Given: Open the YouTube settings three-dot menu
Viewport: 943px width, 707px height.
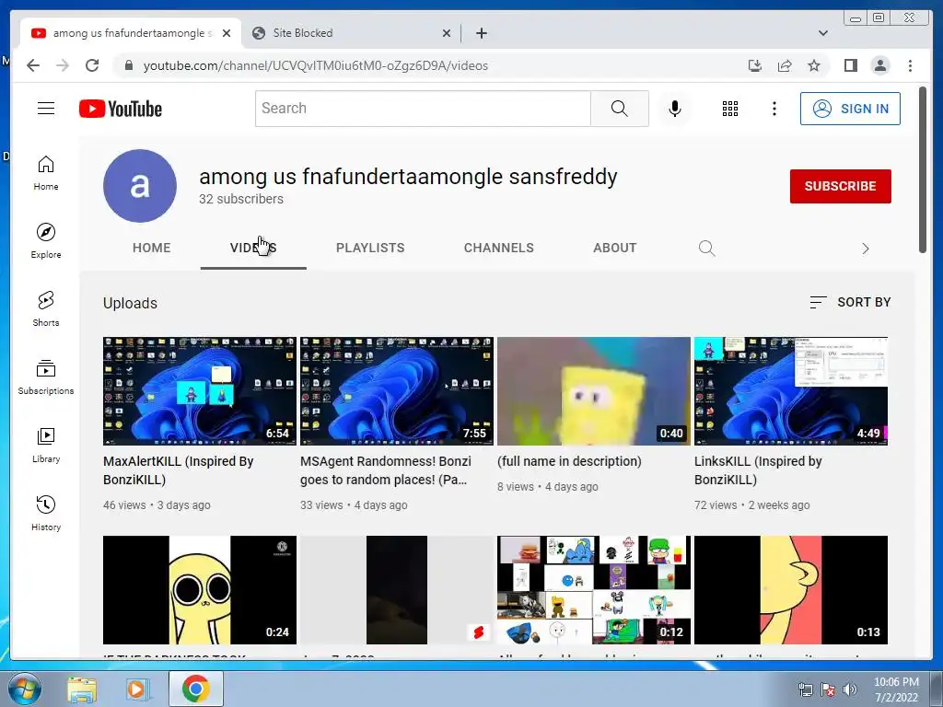Looking at the screenshot, I should click(x=774, y=109).
